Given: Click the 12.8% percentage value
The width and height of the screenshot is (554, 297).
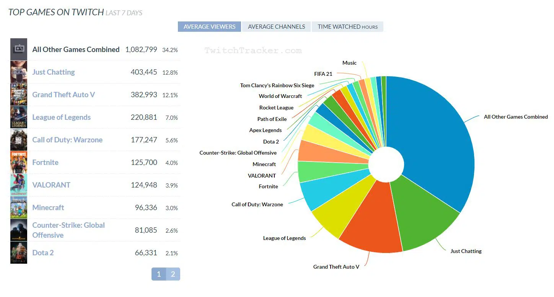Looking at the screenshot, I should (x=170, y=73).
